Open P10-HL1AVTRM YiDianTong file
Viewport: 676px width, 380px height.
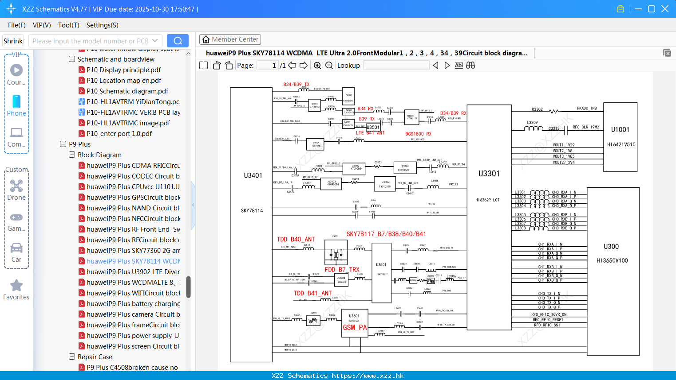pos(133,101)
